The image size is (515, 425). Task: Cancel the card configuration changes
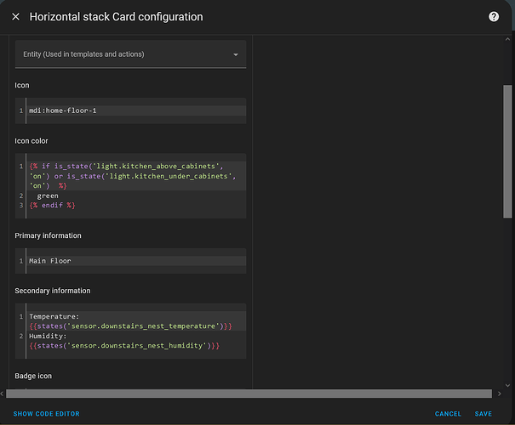click(x=448, y=414)
